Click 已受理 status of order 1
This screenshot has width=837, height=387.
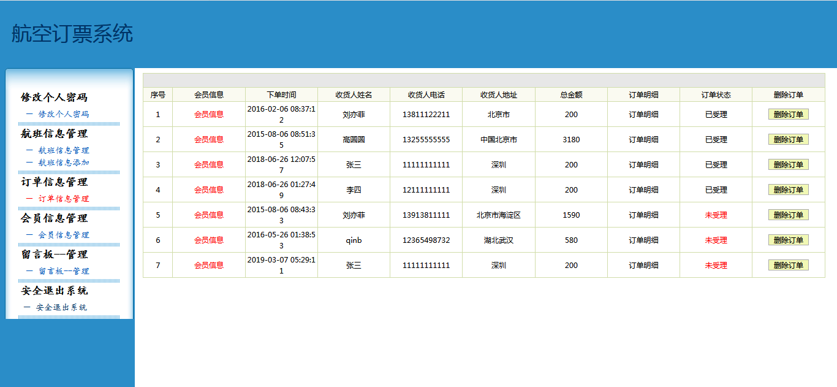(716, 115)
